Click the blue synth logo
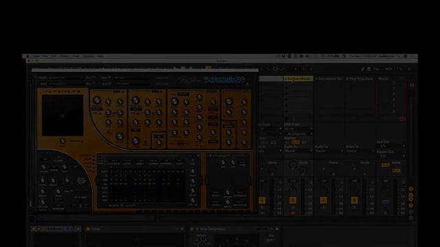Image resolution: width=440 pixels, height=247 pixels. tap(225, 80)
